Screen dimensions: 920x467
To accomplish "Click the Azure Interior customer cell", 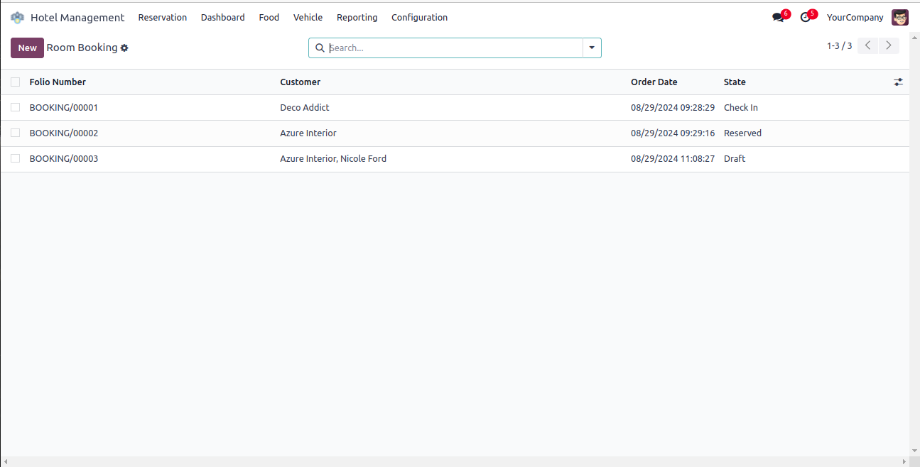I will [x=308, y=133].
